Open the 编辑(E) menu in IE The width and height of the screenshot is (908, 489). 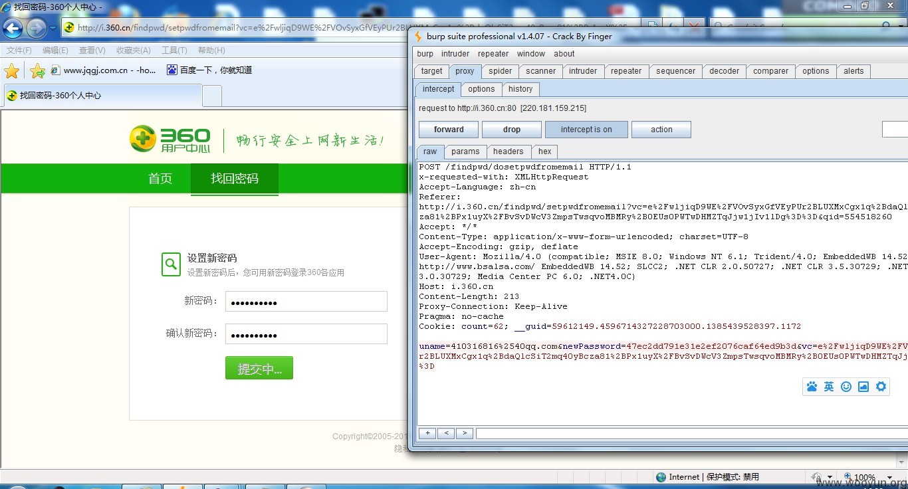pyautogui.click(x=55, y=50)
